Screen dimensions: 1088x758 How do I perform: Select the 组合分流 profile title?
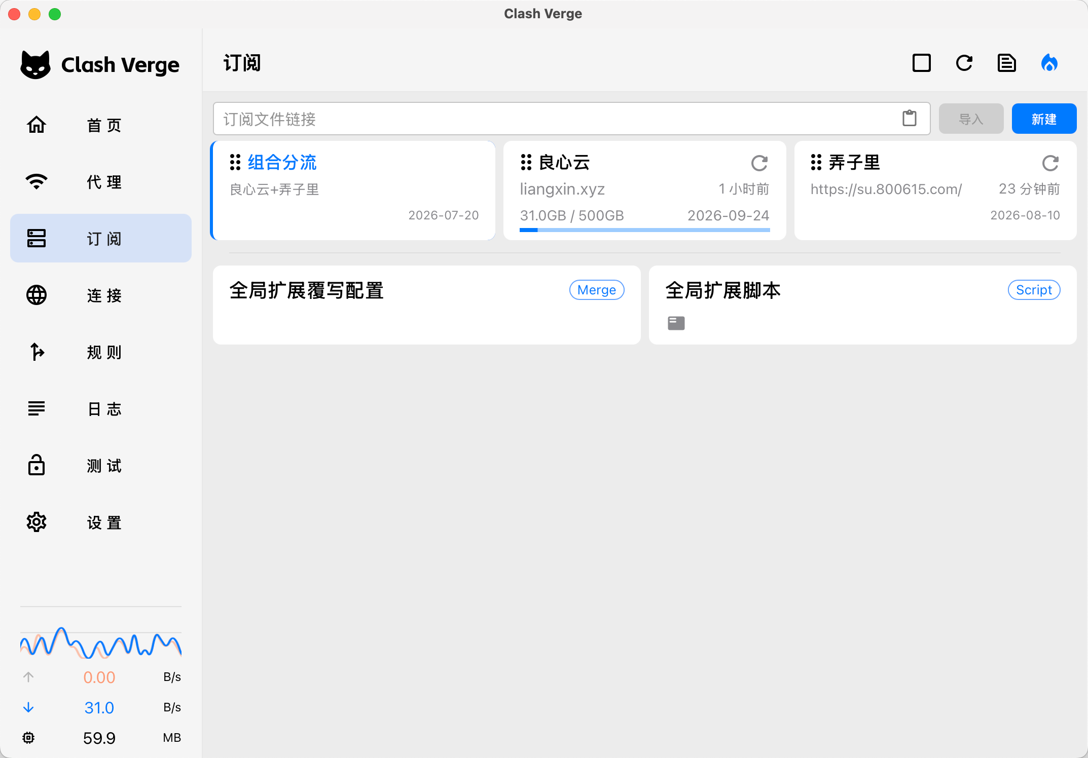click(282, 162)
